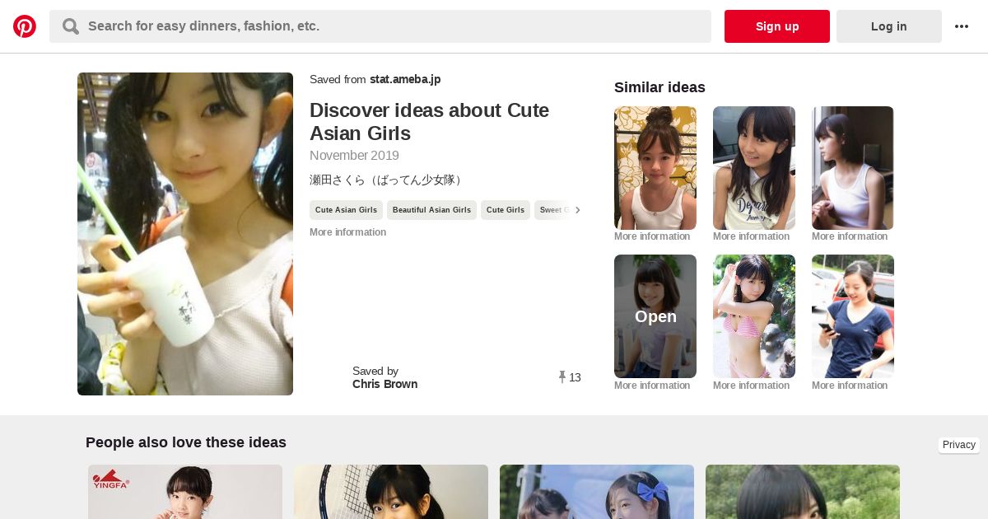
Task: Select the "Cute Girls" tag chip
Action: coord(506,210)
